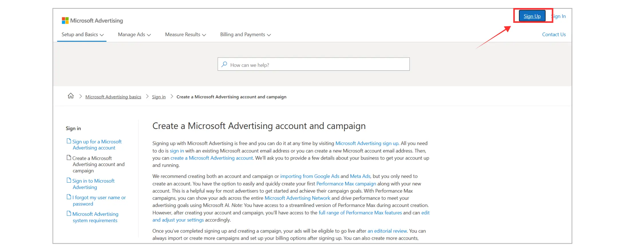This screenshot has width=625, height=252.
Task: Open full range of Performance Max features link
Action: point(360,213)
